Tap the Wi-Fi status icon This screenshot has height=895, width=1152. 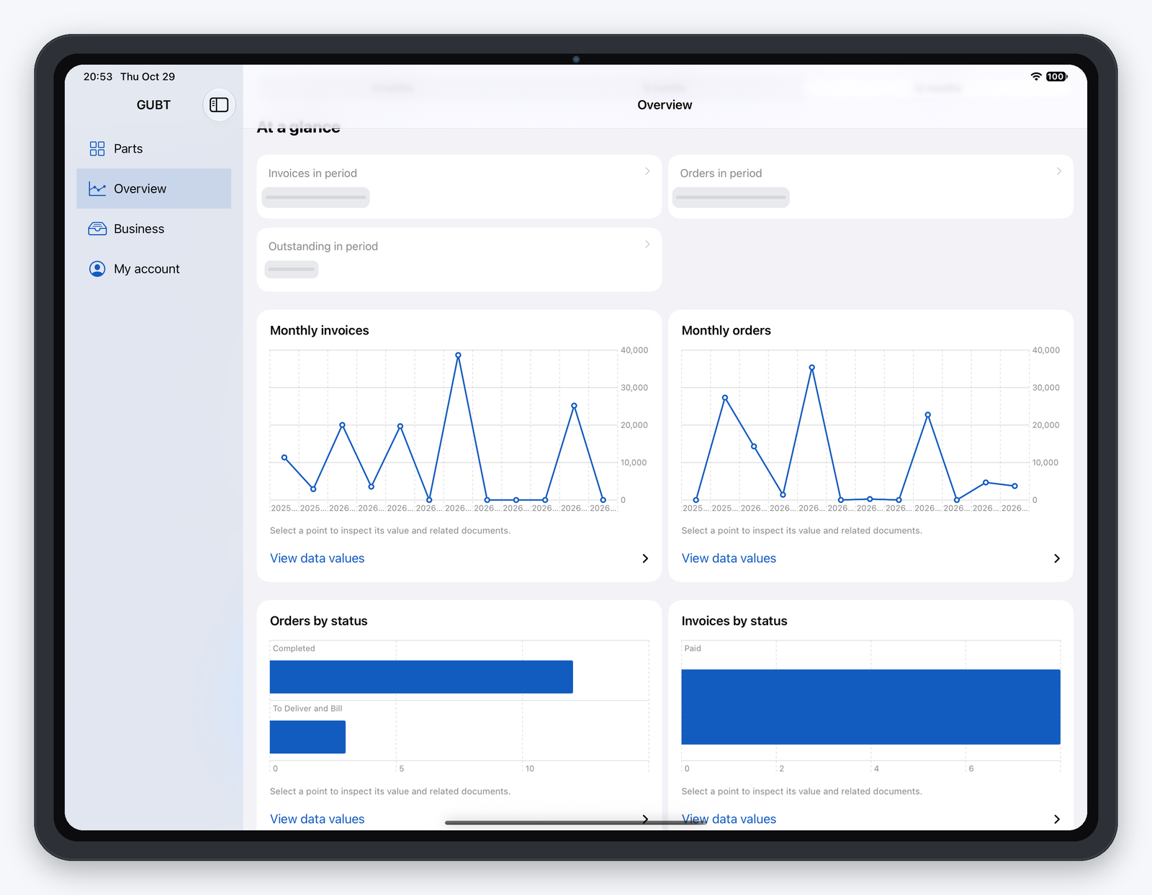(1036, 76)
